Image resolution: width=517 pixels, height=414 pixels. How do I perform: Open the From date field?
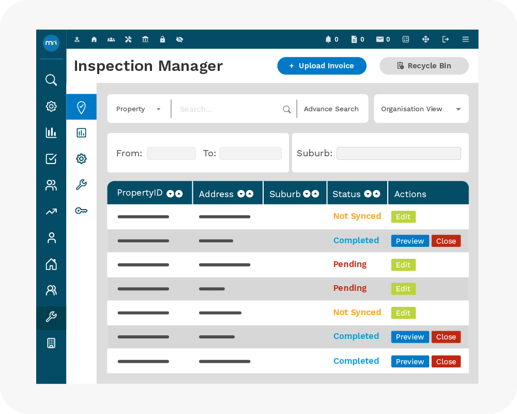(x=171, y=153)
